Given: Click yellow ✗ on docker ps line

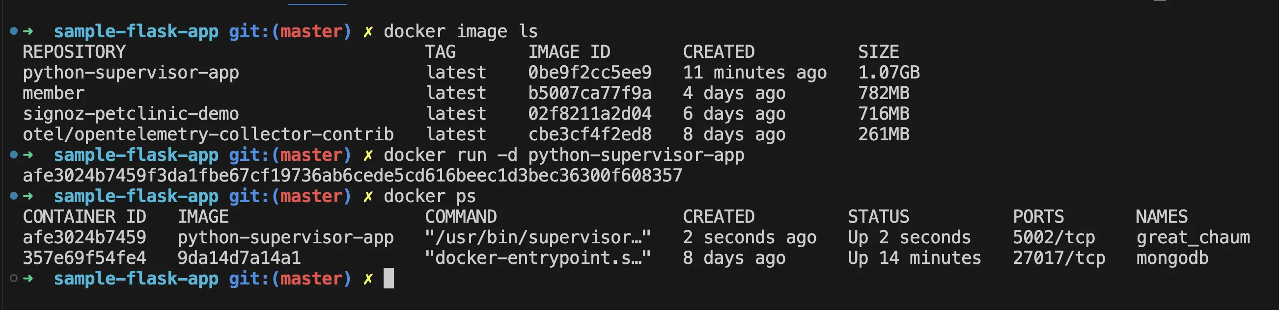Looking at the screenshot, I should coord(368,196).
